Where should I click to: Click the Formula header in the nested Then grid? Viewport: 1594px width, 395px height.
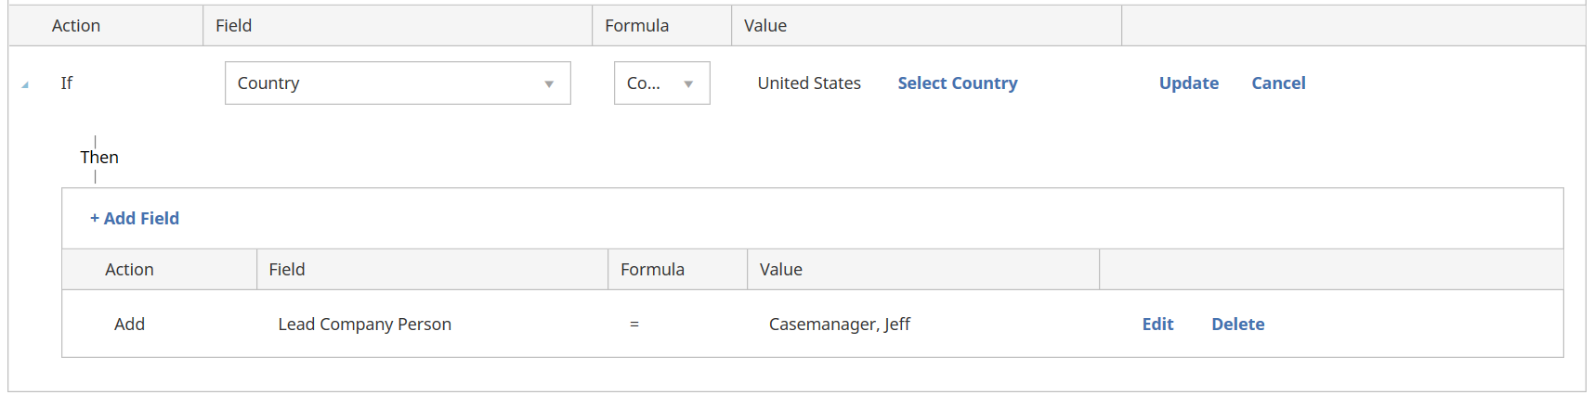[x=652, y=270]
